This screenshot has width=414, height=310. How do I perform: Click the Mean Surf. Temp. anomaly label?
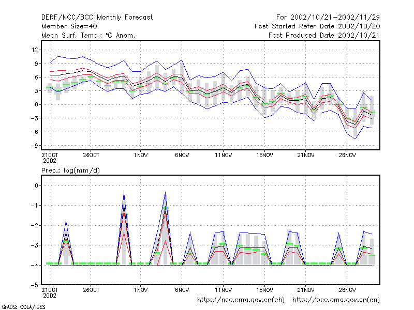88,35
